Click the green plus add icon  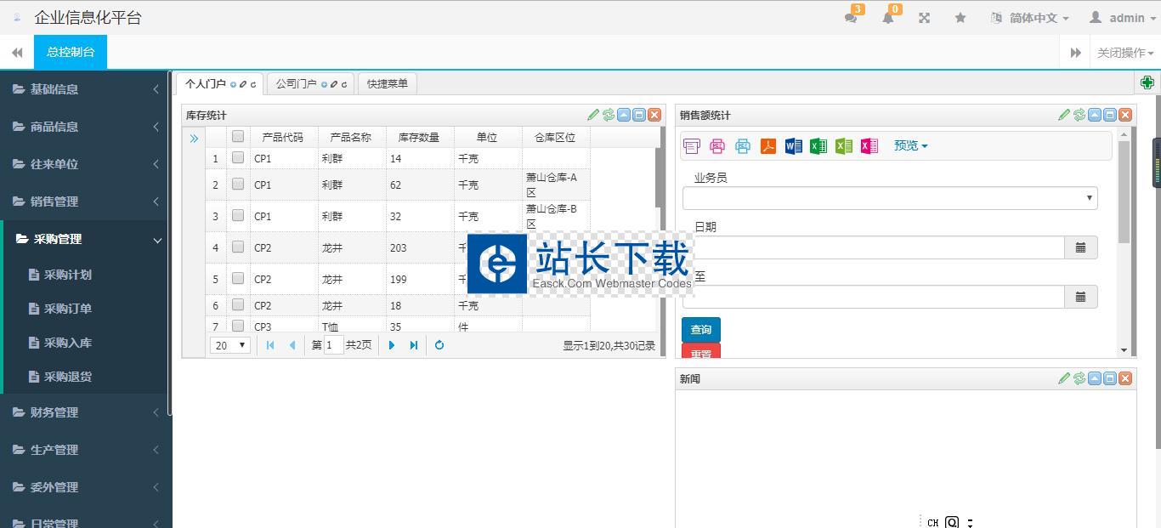[1147, 82]
